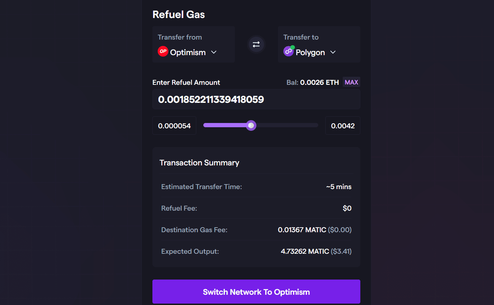The height and width of the screenshot is (305, 494).
Task: Click the Refuel Fee $0 value
Action: (347, 209)
